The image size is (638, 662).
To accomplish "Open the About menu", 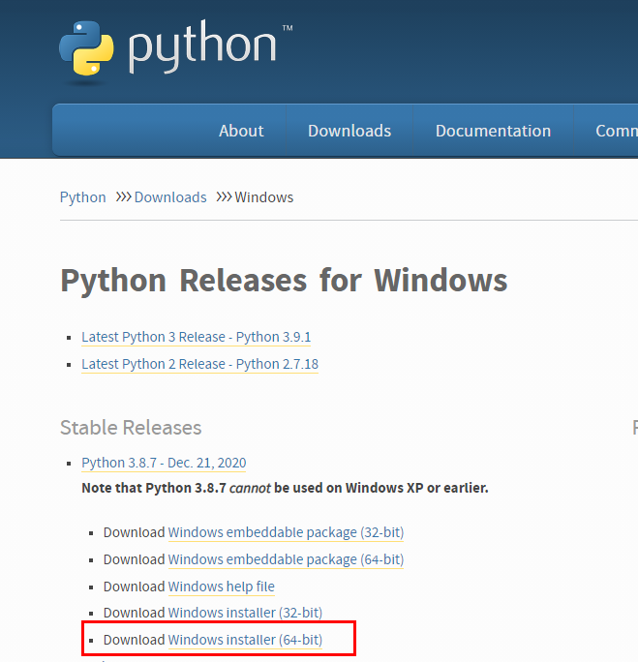I will click(x=241, y=131).
